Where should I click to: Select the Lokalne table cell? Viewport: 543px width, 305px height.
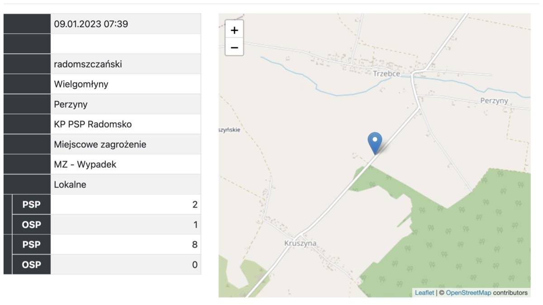125,185
